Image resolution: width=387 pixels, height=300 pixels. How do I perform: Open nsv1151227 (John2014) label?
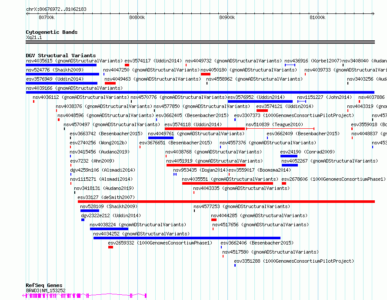click(324, 97)
